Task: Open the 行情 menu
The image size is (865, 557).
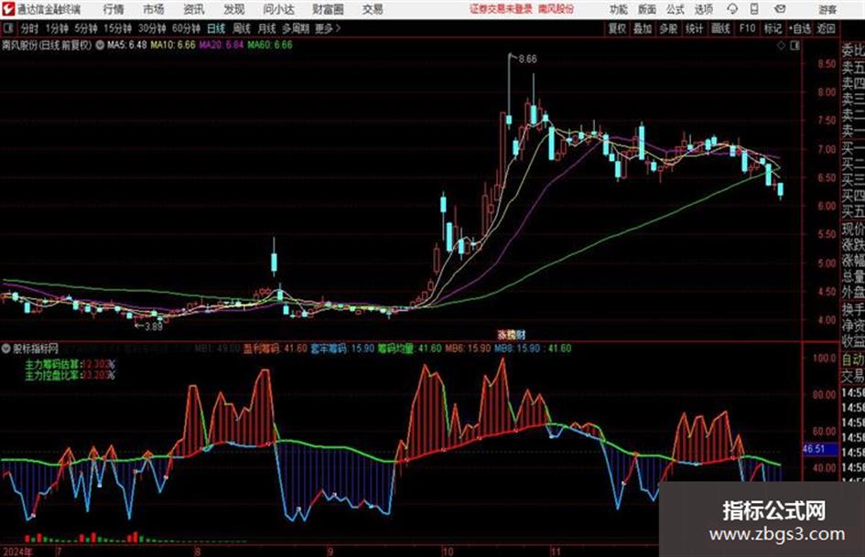Action: [x=114, y=9]
